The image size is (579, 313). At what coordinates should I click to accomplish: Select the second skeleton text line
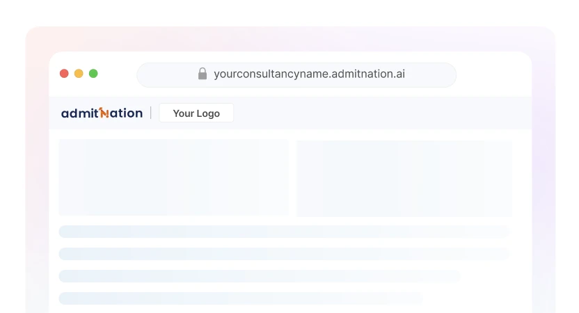coord(284,254)
